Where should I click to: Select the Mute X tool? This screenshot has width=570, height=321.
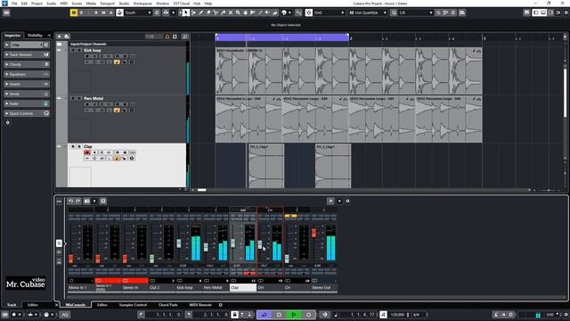pyautogui.click(x=231, y=12)
